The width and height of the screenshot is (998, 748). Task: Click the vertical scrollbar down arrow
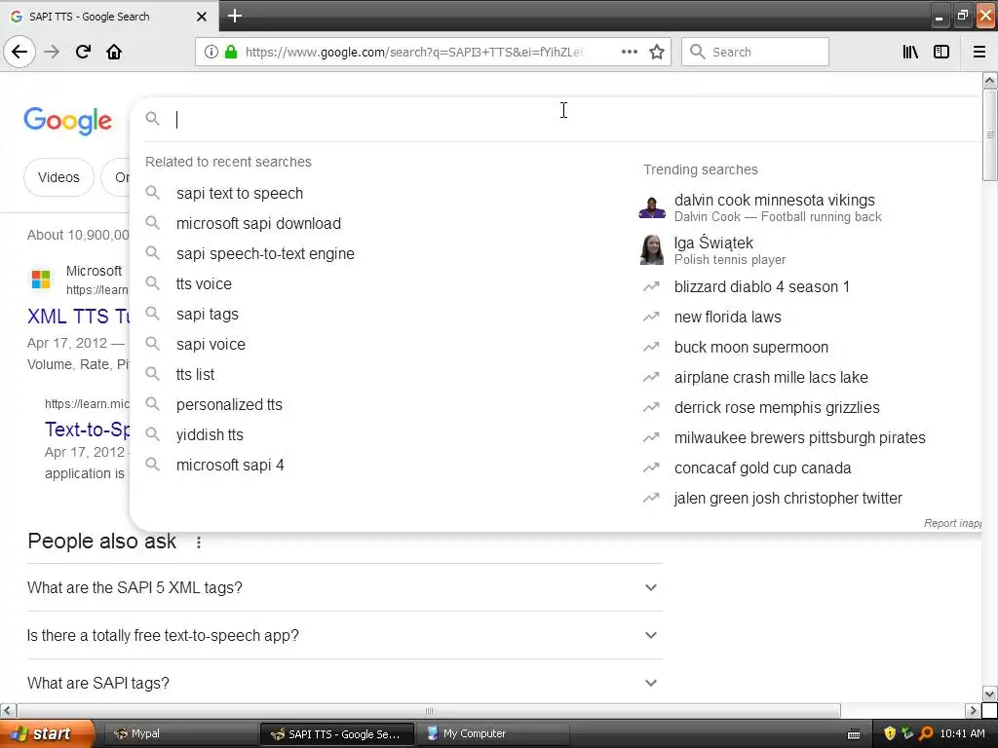point(989,693)
